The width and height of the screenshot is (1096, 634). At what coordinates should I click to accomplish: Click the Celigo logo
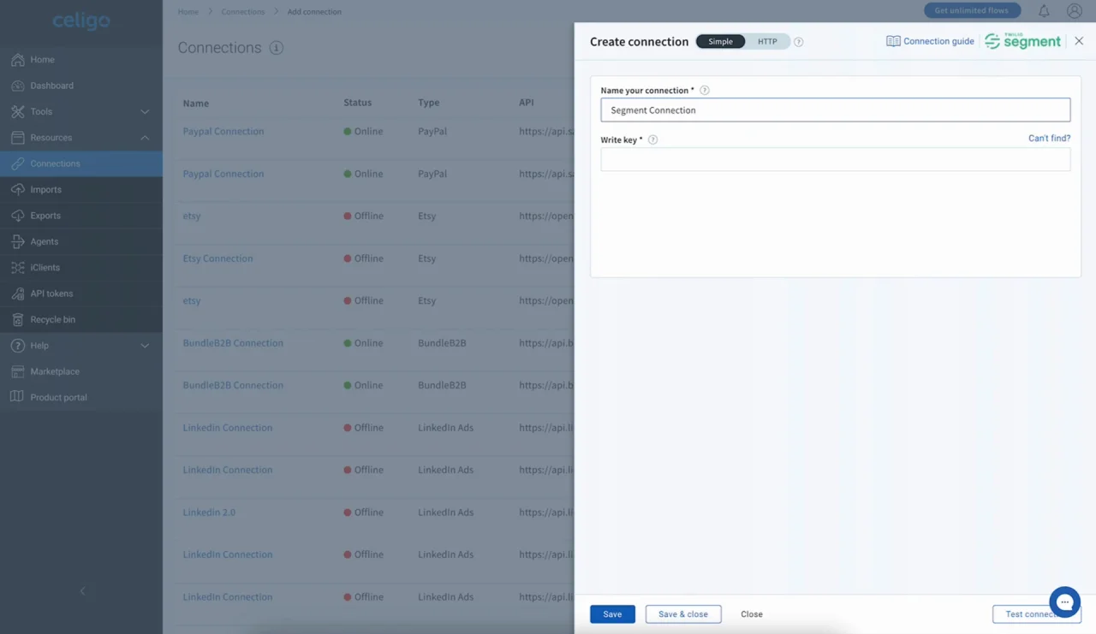click(x=81, y=21)
